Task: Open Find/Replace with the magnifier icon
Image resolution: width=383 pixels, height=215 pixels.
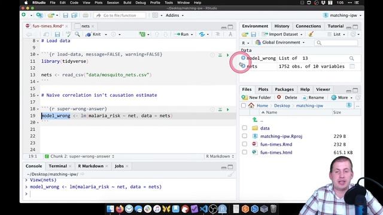Action: [77, 35]
